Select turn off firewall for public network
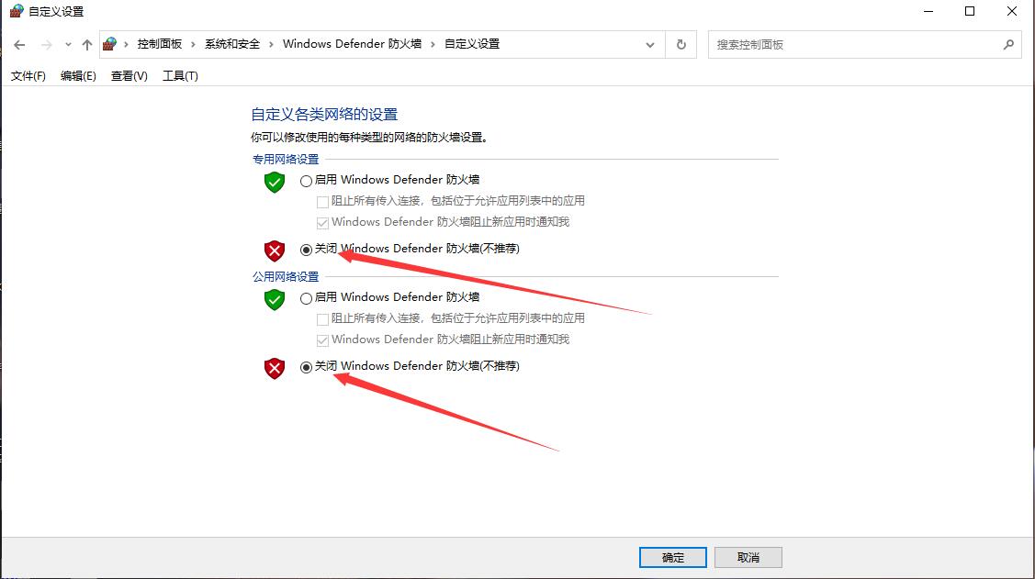Viewport: 1035px width, 579px height. click(306, 367)
